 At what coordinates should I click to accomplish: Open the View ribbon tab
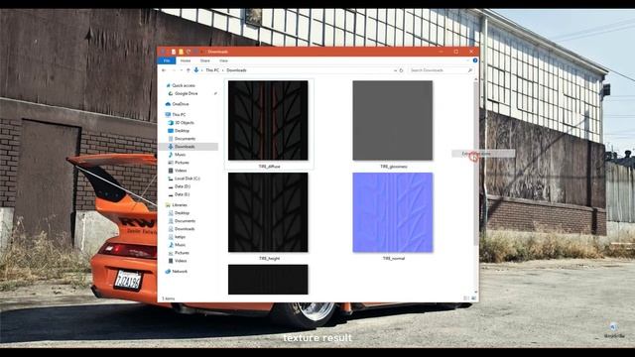(x=223, y=60)
